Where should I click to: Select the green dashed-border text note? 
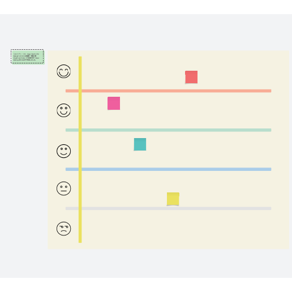28,57
